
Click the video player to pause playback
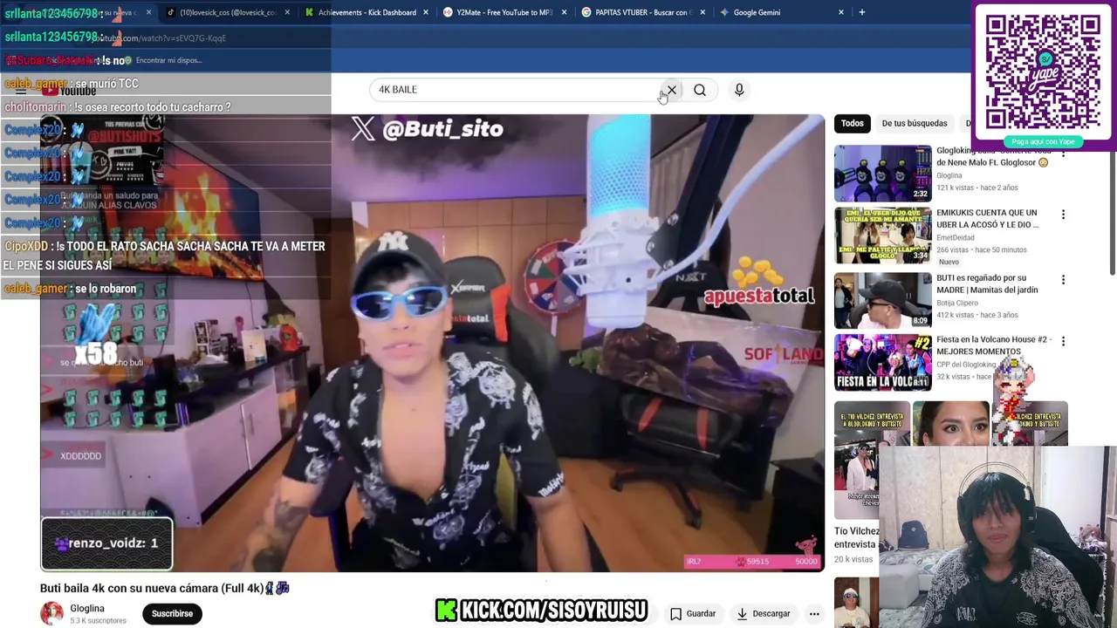click(432, 343)
